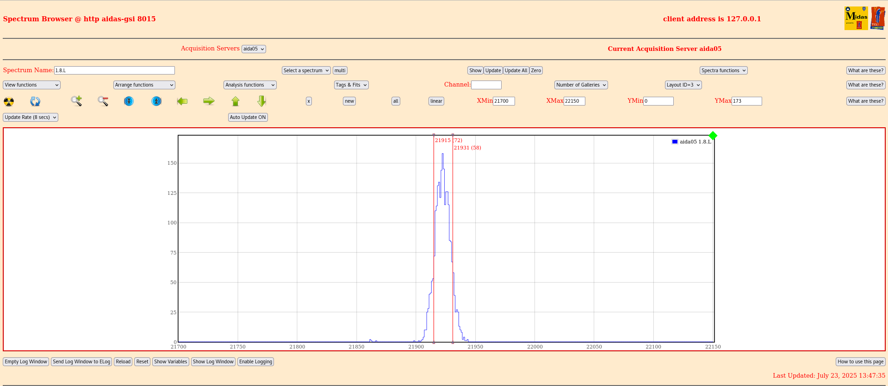Shift spectrum right with green right arrow
The image size is (888, 386).
tap(209, 101)
